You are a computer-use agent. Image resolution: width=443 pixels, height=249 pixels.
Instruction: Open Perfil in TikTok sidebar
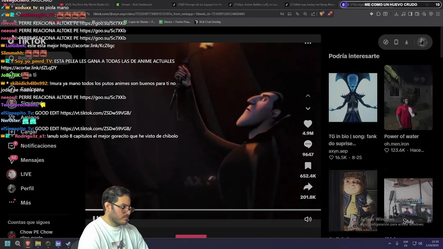[x=21, y=188]
